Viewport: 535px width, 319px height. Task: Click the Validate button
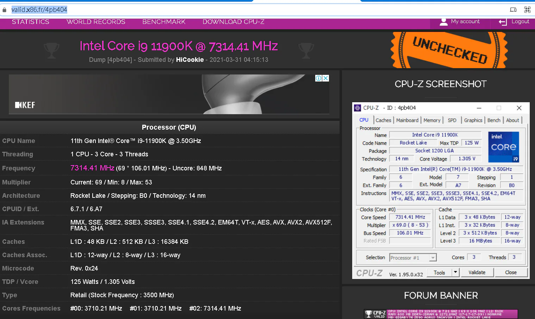point(477,272)
